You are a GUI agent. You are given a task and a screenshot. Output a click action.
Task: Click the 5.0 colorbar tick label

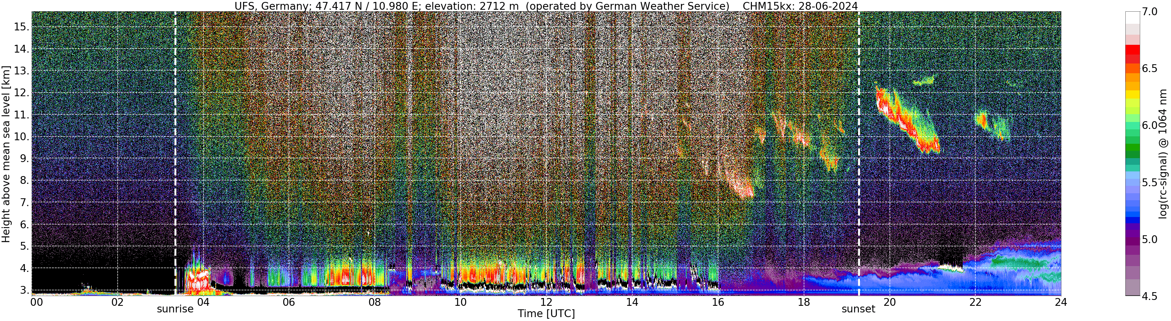pyautogui.click(x=1150, y=239)
